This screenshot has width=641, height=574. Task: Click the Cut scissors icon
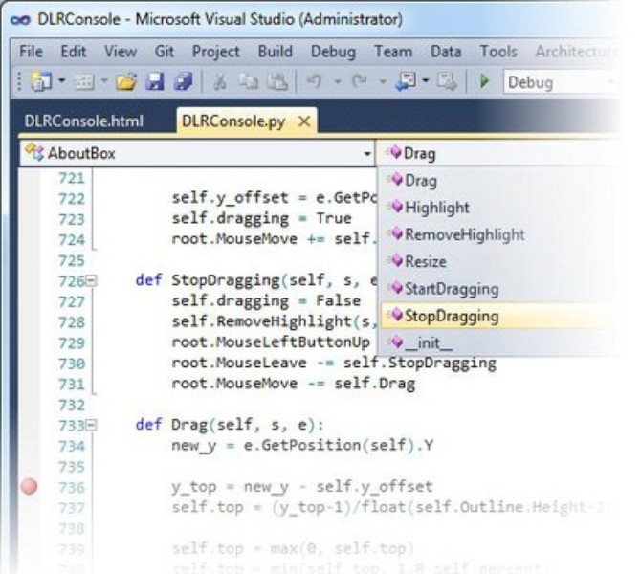(x=219, y=81)
